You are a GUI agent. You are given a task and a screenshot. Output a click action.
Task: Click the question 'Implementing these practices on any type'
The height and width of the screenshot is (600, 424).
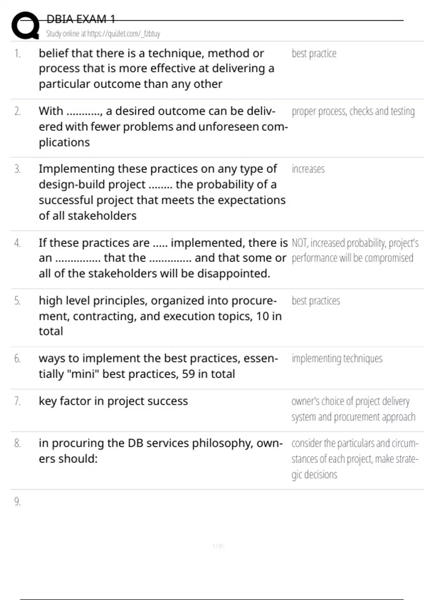[162, 192]
